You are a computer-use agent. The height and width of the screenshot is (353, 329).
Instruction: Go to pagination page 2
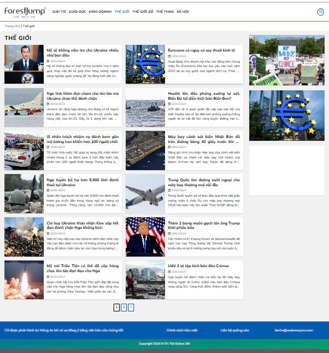(124, 308)
